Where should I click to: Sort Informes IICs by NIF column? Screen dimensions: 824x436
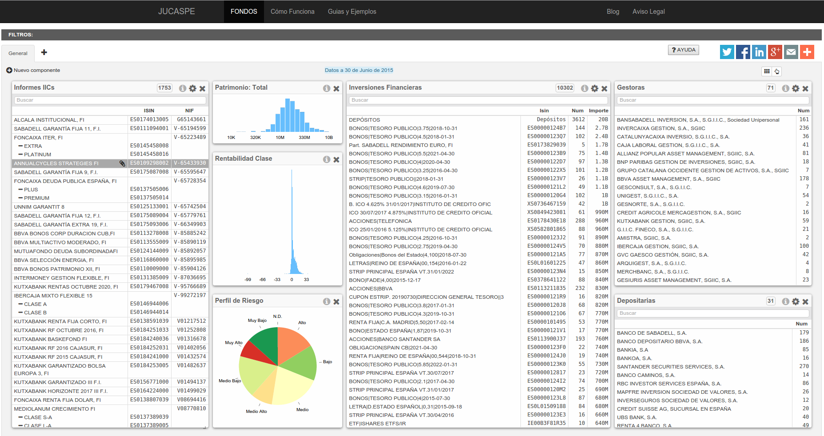[189, 111]
